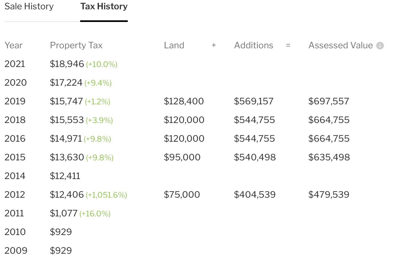The width and height of the screenshot is (396, 268).
Task: Select the Tax History tab
Action: pyautogui.click(x=104, y=6)
